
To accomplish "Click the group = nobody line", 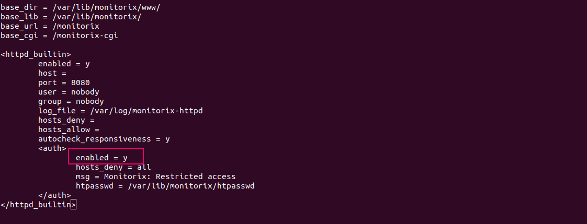I will tap(71, 101).
